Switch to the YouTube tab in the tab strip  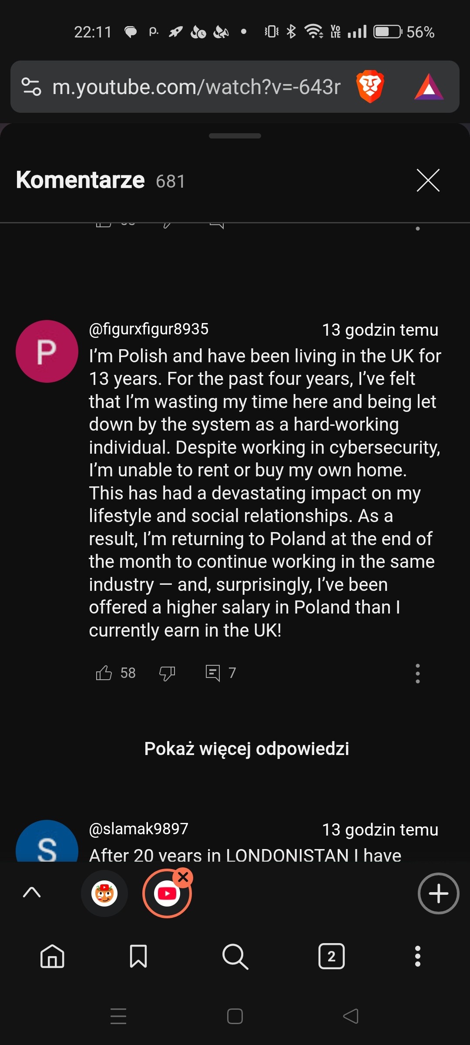[167, 893]
